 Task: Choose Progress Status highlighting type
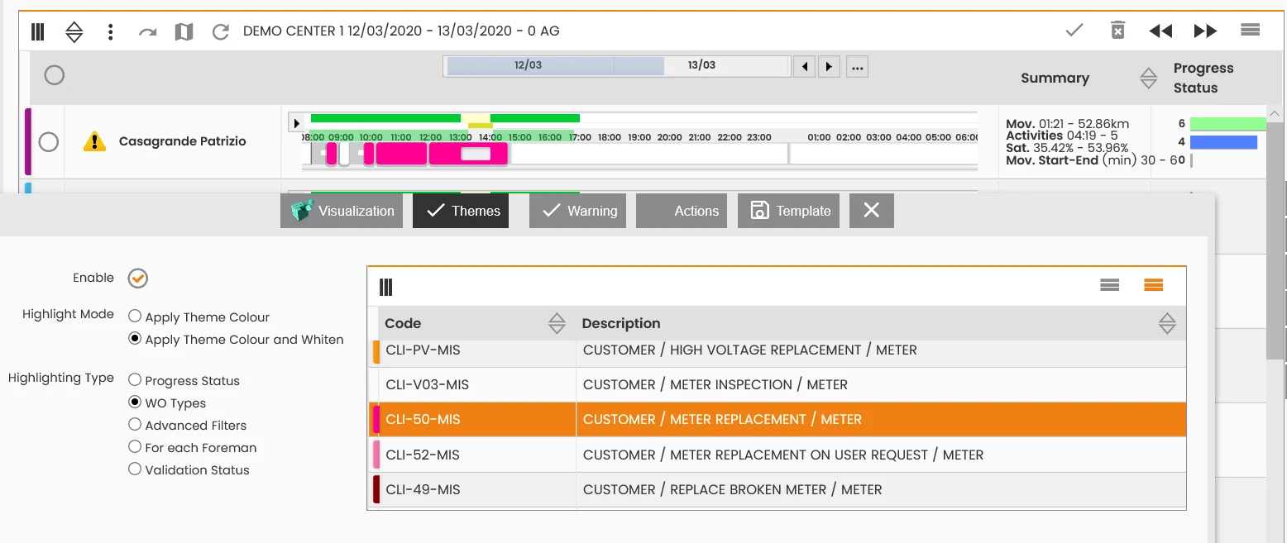135,380
